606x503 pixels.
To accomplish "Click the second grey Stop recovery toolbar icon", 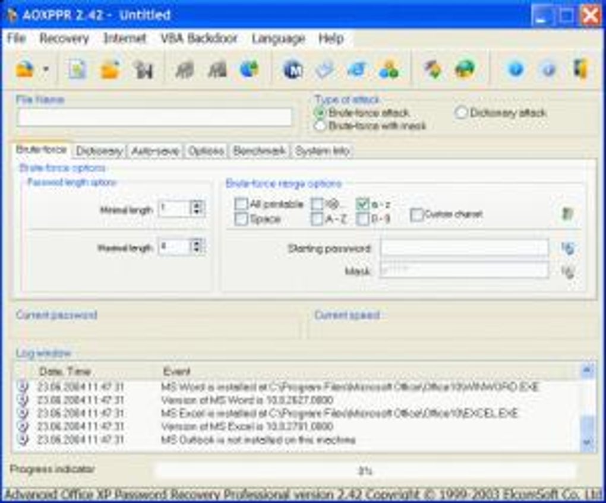I will click(217, 69).
